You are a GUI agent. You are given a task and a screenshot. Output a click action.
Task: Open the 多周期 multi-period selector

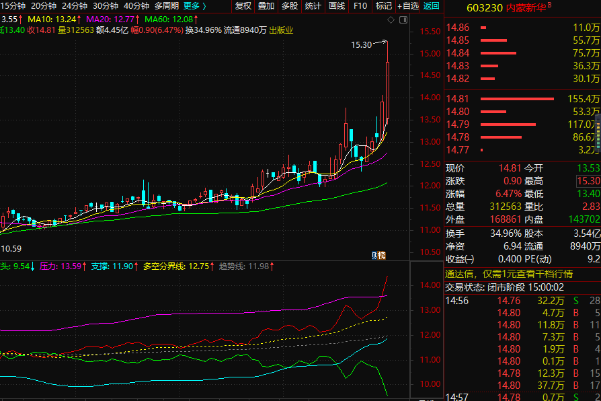click(x=167, y=6)
